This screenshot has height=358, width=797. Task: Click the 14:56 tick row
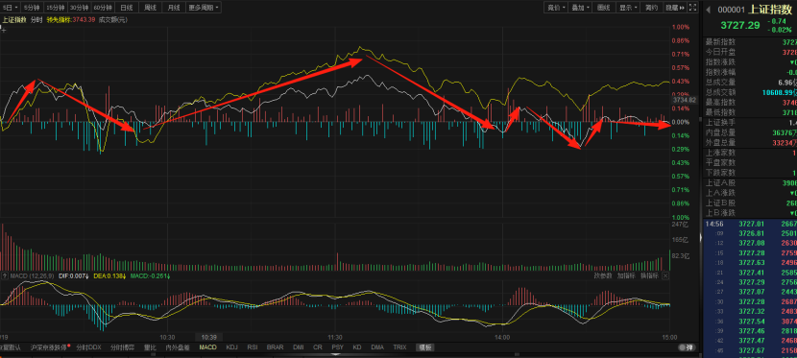(750, 224)
